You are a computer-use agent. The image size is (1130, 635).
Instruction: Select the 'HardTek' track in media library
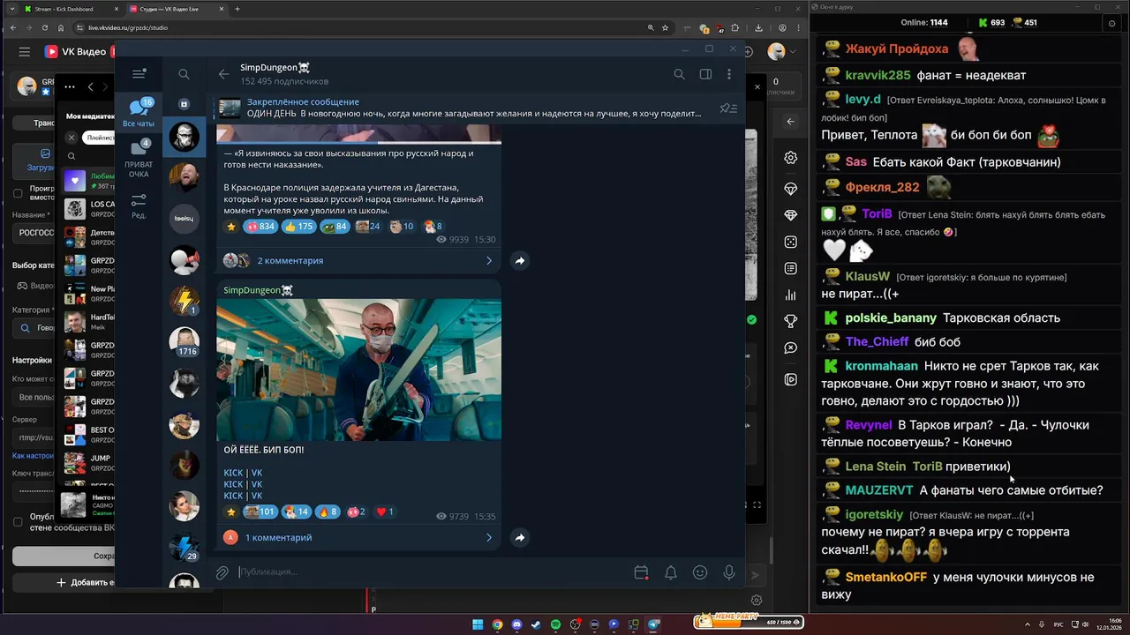(88, 322)
